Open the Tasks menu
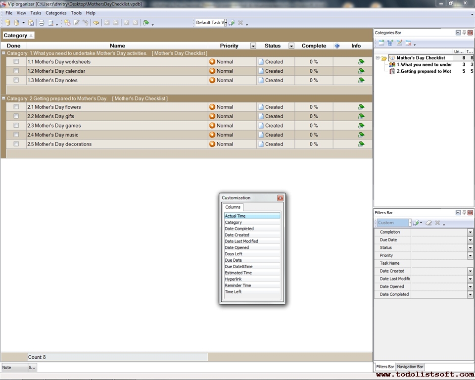This screenshot has height=380, width=475. click(36, 13)
